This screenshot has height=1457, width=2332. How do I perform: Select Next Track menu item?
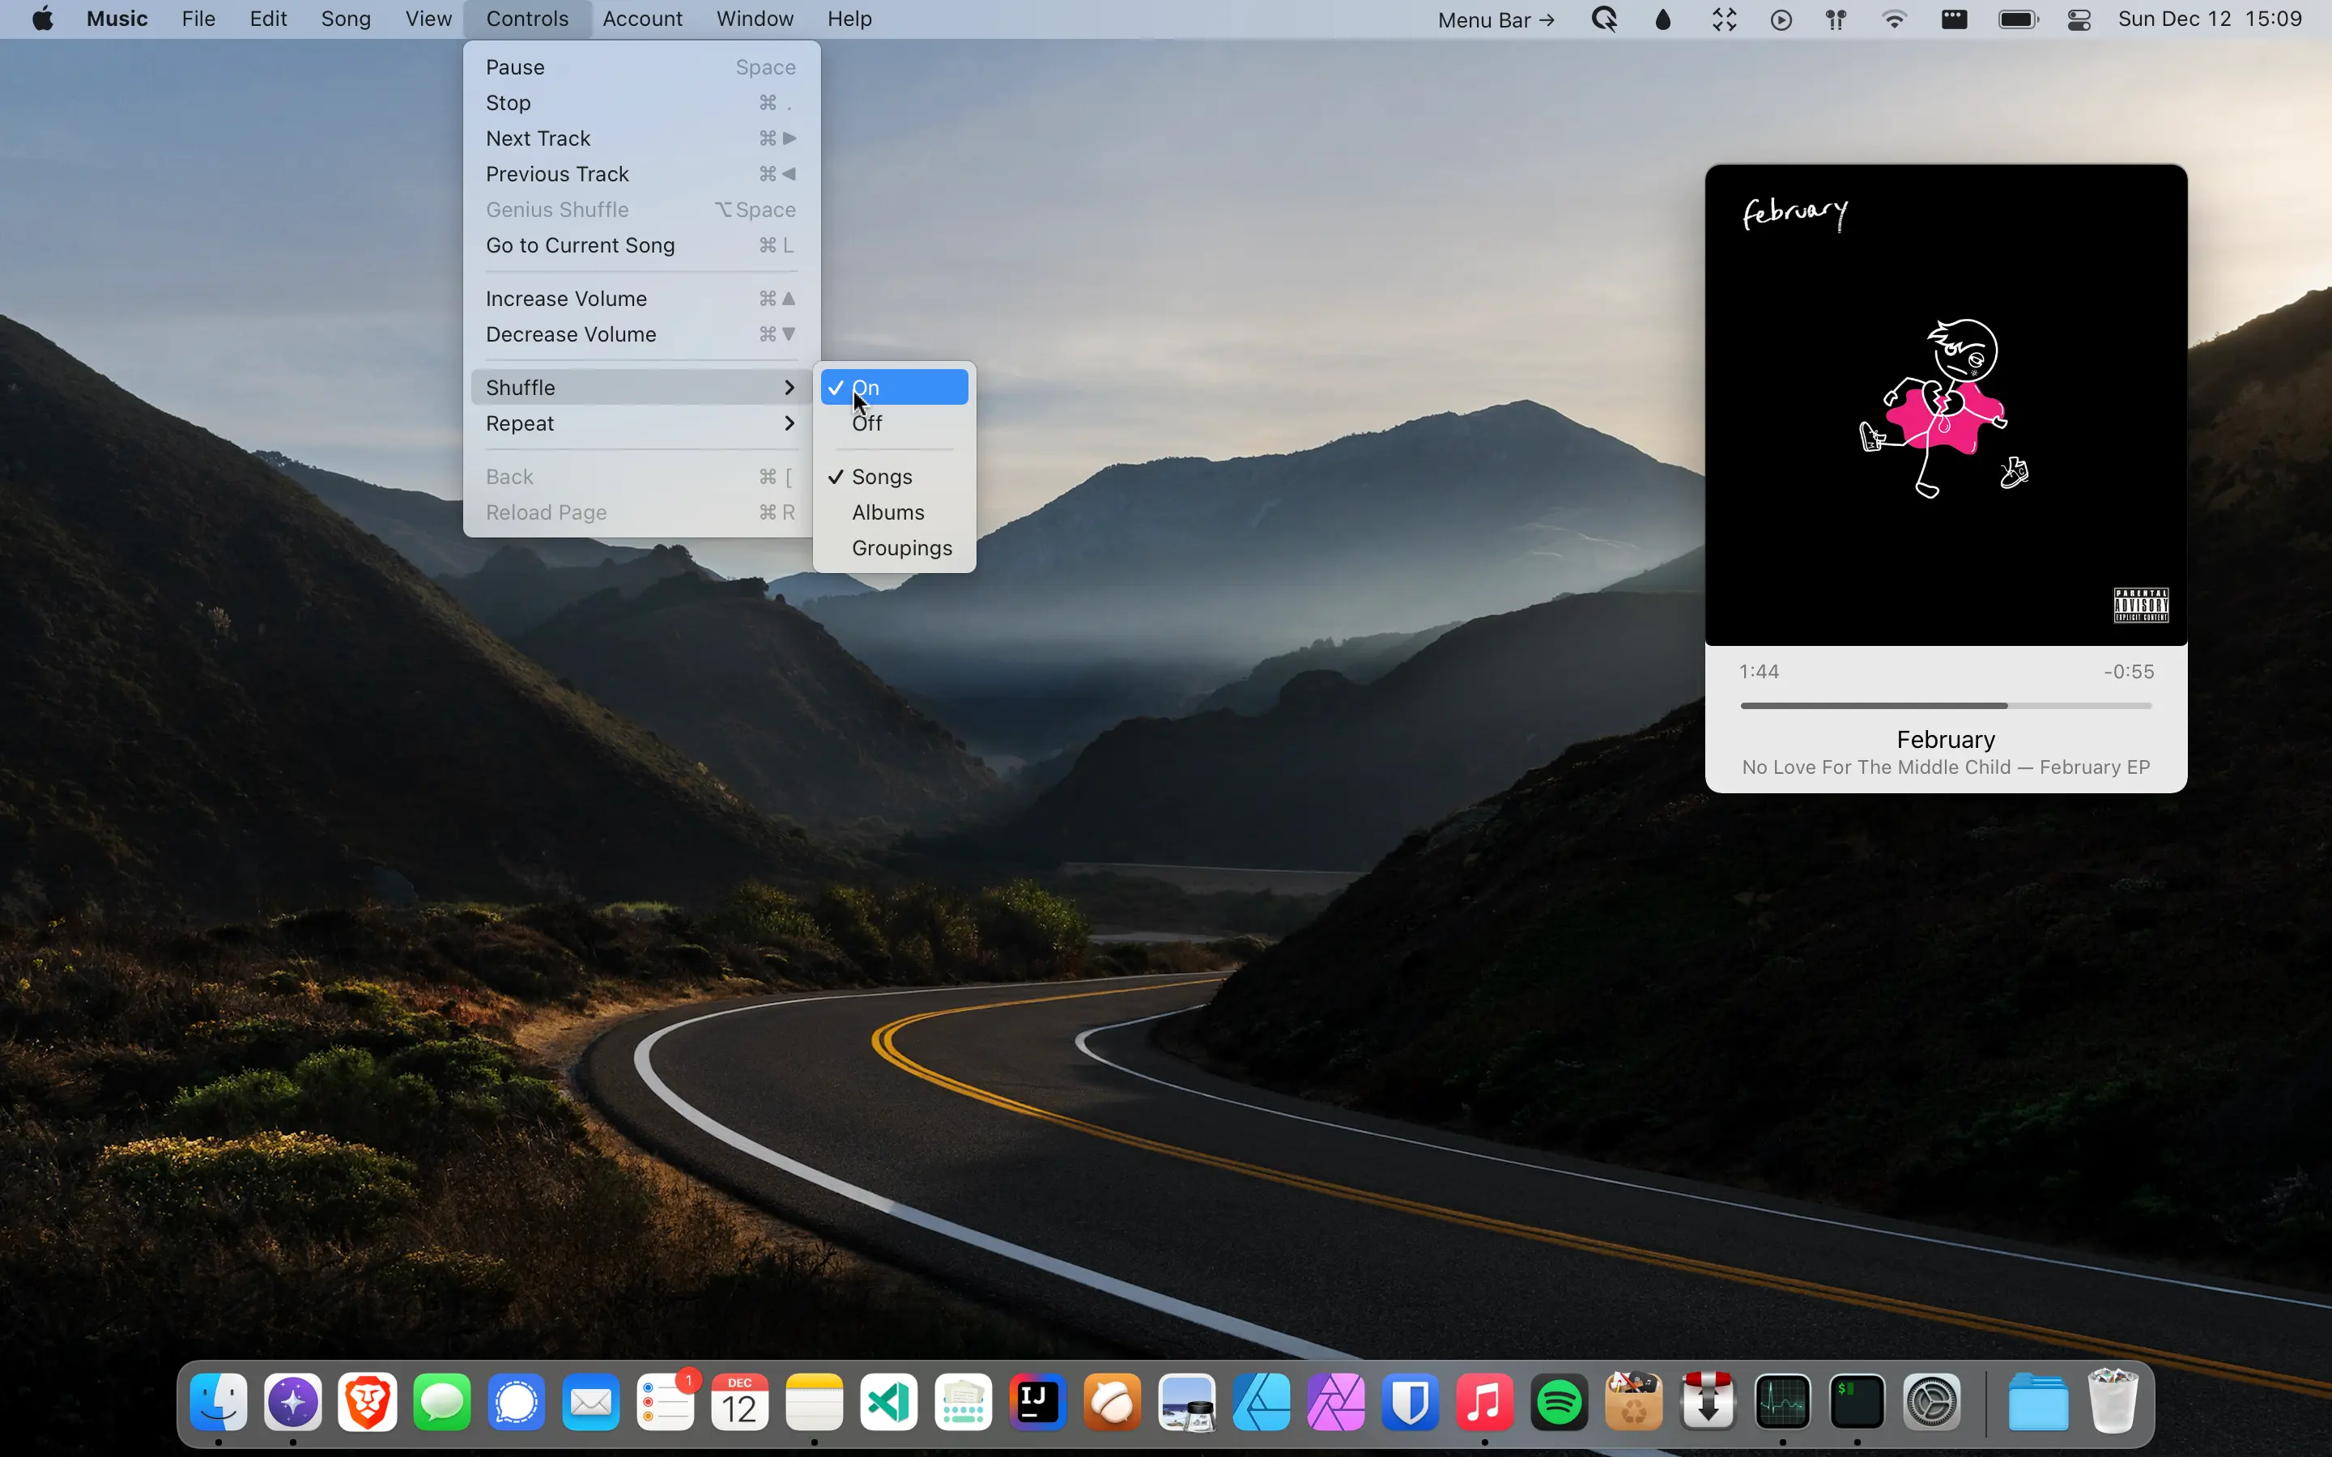(538, 138)
